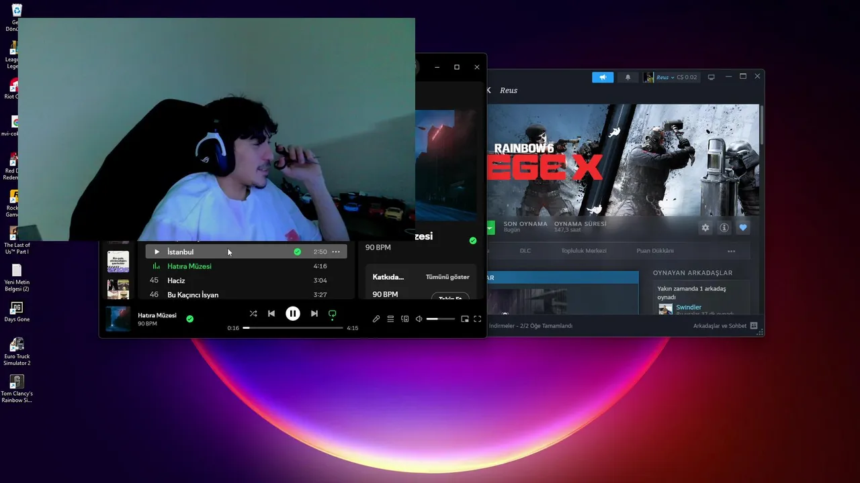Open Topluluk Merkezi tab in Steam

(x=584, y=251)
